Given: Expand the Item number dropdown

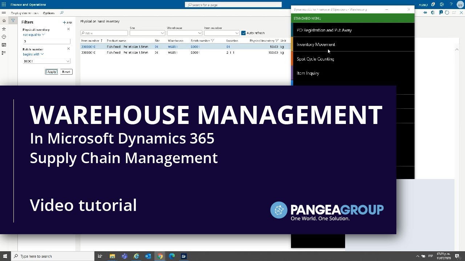Looking at the screenshot, I should (237, 33).
